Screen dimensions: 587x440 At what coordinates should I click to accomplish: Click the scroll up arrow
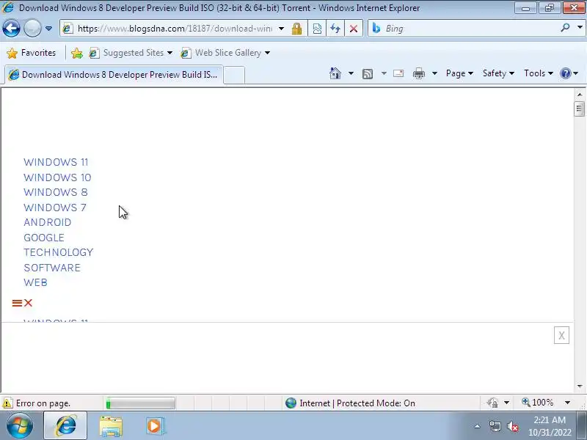pyautogui.click(x=580, y=95)
